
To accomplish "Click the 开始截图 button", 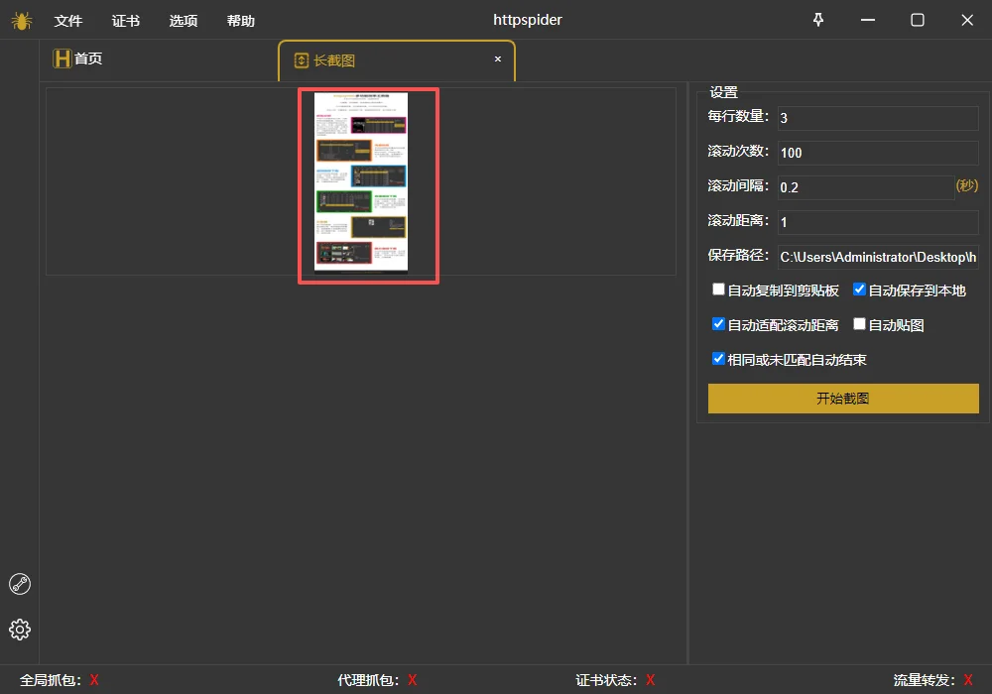I will coord(843,399).
